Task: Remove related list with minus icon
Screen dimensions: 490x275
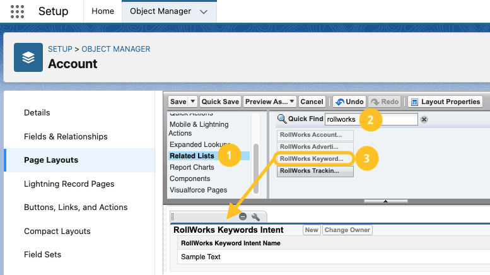Action: click(x=243, y=216)
